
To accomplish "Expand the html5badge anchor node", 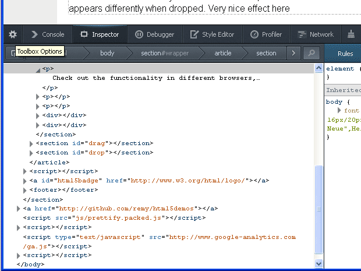I will click(x=24, y=181).
